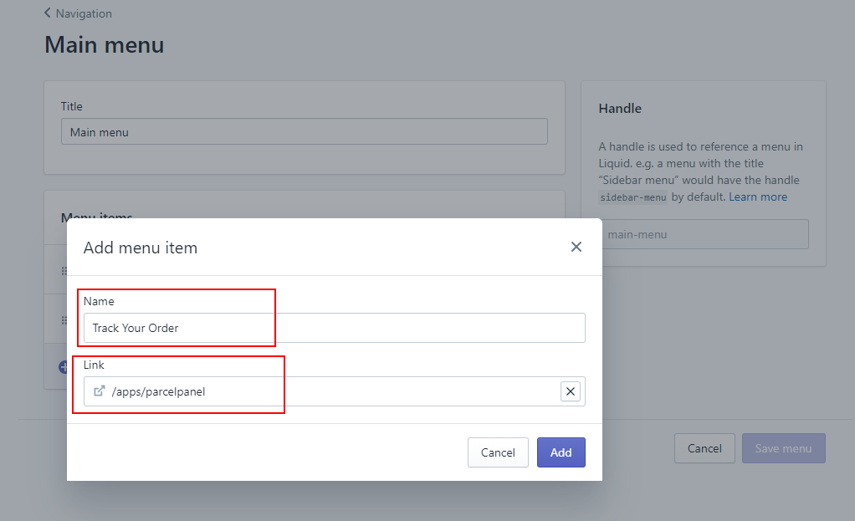Click the external link icon in Link field
Screen dimensions: 855x521
[x=100, y=391]
